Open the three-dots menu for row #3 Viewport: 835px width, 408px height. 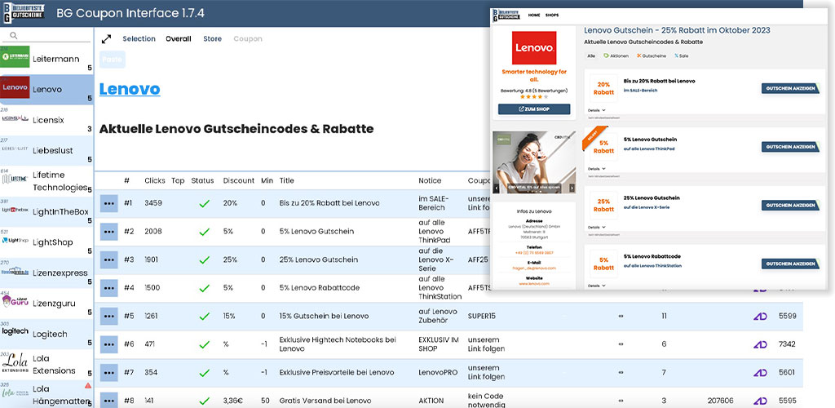click(x=109, y=260)
